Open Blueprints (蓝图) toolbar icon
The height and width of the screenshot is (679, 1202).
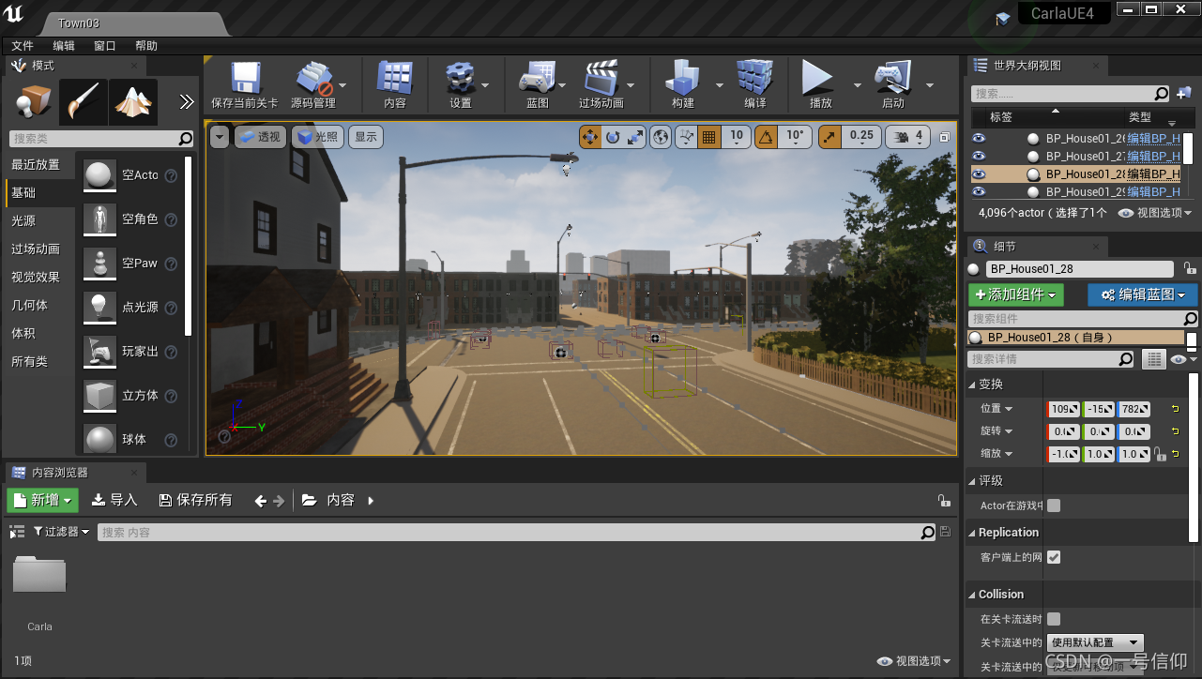(x=538, y=79)
